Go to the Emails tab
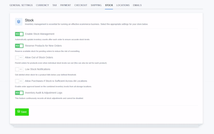This screenshot has height=134, width=214. coord(137,5)
